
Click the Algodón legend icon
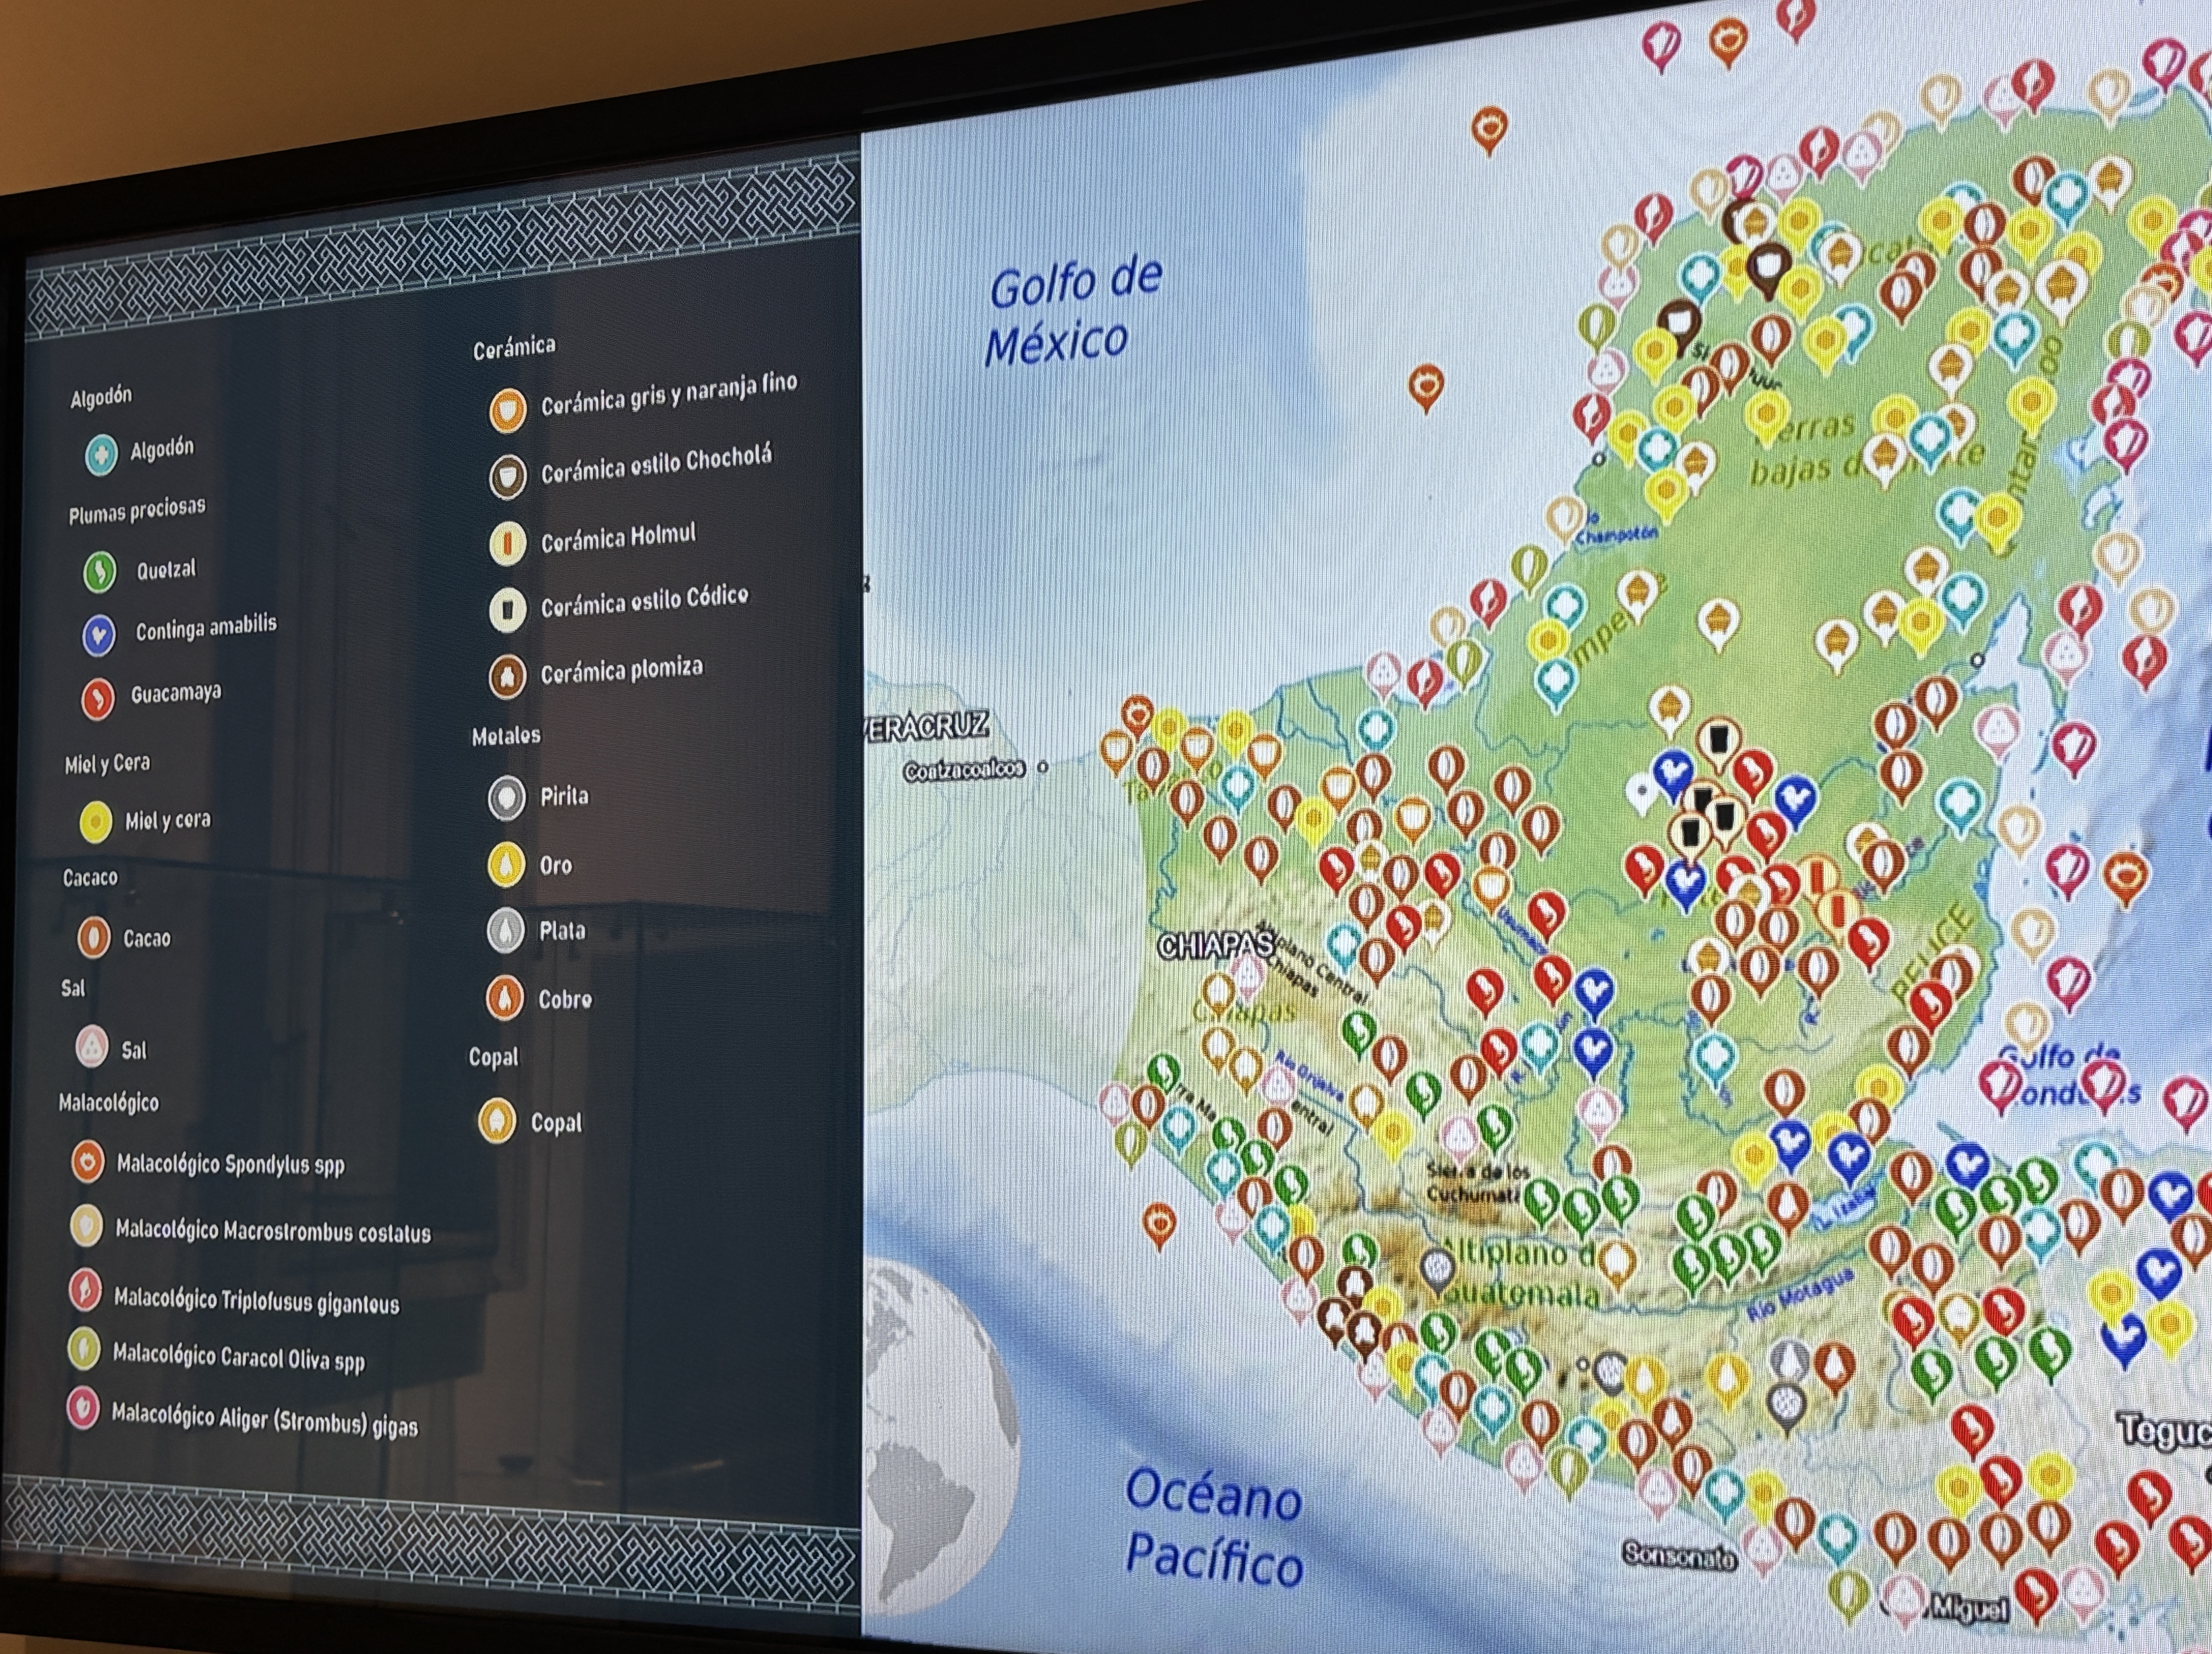click(x=102, y=454)
